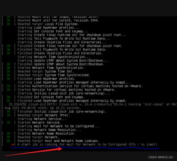Click the 'A start job is running' line
Viewport: 177px width, 161px height.
(x=87, y=144)
